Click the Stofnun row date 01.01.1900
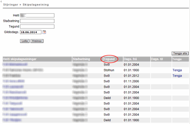The image size is (190, 124). [131, 70]
